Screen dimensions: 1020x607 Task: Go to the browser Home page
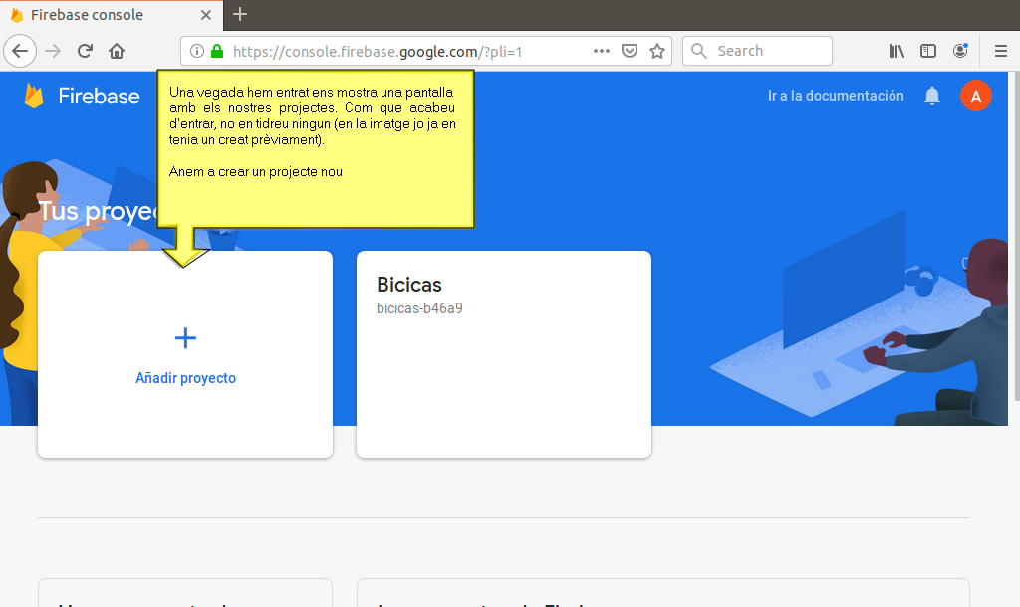tap(117, 51)
